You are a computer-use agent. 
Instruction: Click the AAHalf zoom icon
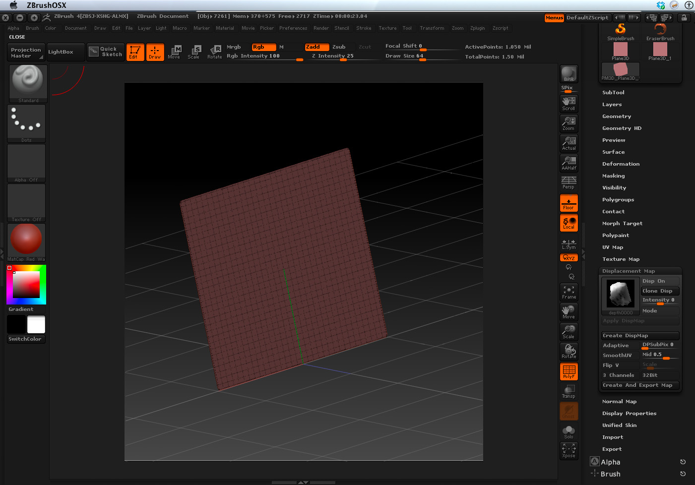pos(569,163)
